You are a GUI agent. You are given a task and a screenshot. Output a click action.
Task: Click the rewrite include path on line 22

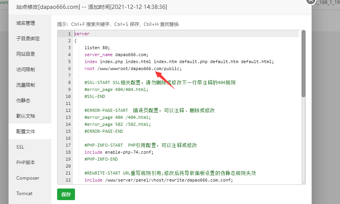point(169,180)
